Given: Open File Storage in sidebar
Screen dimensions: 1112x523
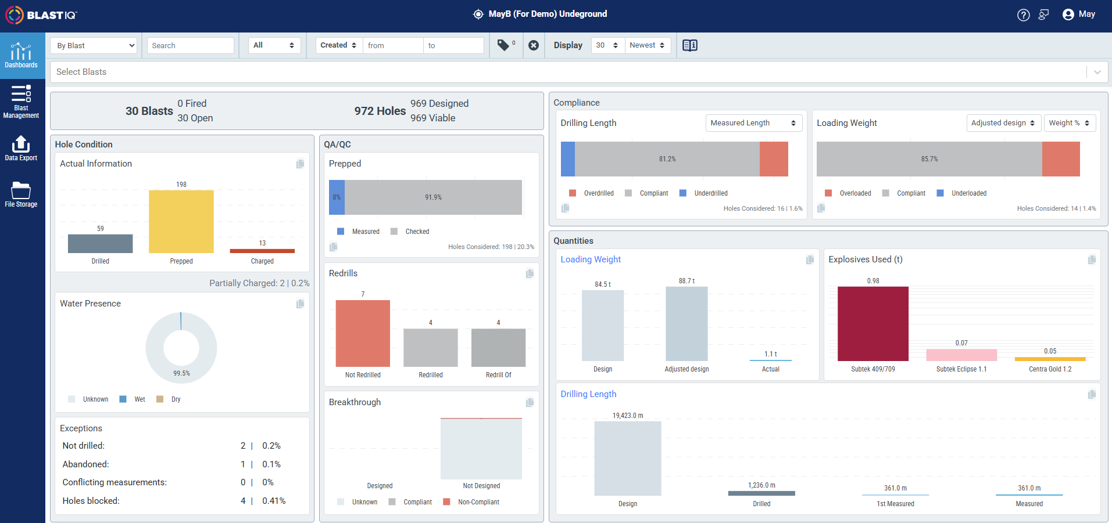Looking at the screenshot, I should (21, 194).
